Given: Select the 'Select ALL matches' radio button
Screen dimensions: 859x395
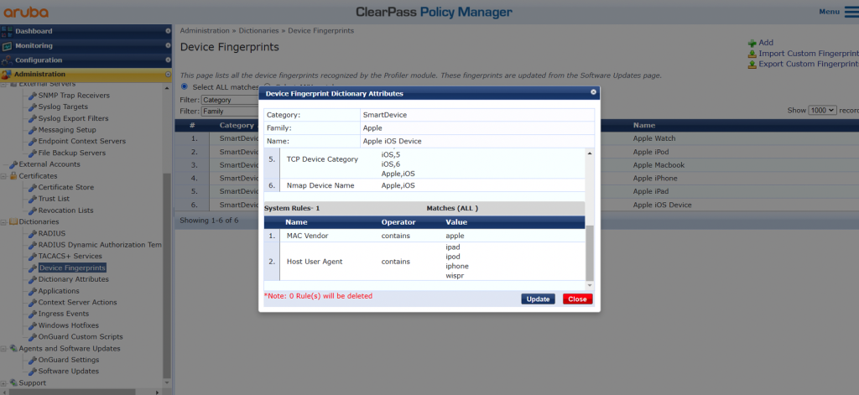Looking at the screenshot, I should [x=184, y=86].
